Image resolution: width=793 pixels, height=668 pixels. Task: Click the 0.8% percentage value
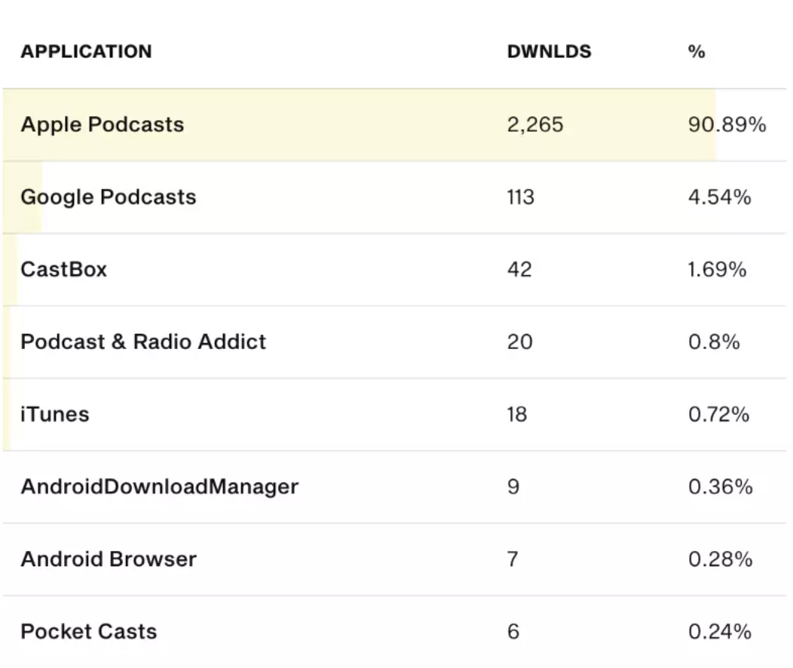[714, 342]
